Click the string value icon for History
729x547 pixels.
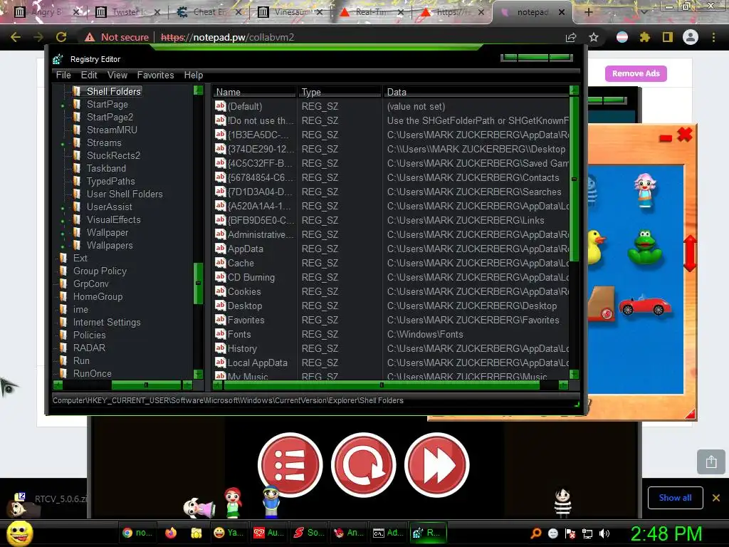pos(221,348)
